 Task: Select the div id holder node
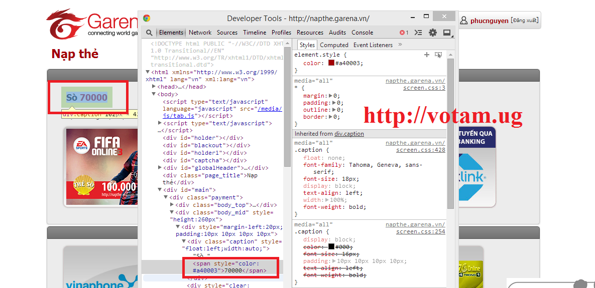tap(203, 138)
